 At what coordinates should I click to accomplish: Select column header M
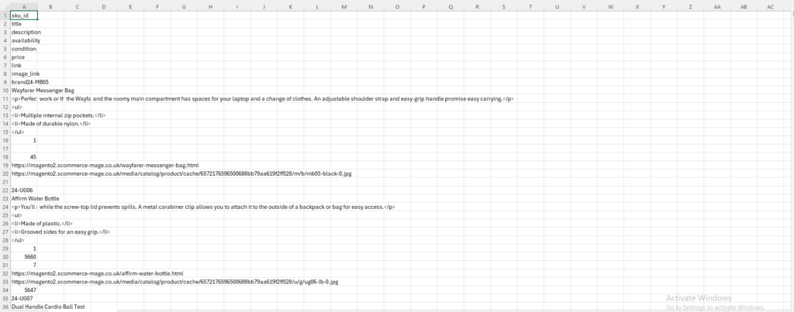pyautogui.click(x=343, y=7)
